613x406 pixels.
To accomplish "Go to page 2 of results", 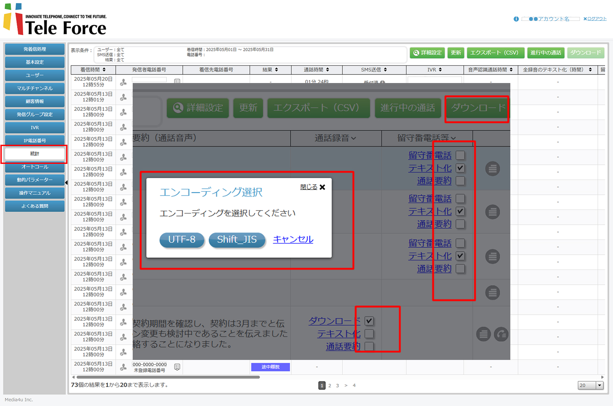I will [x=330, y=386].
